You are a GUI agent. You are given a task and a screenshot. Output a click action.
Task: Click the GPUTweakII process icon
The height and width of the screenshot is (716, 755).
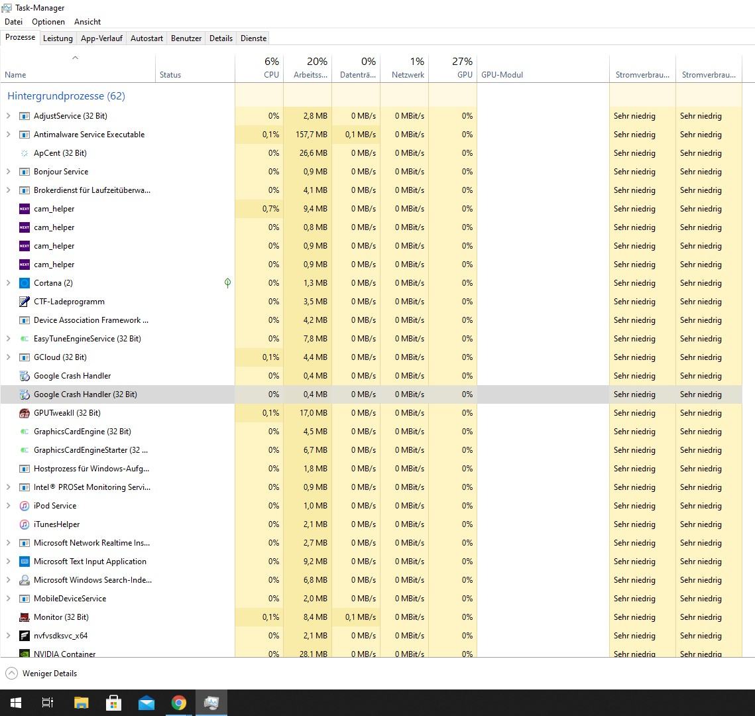click(24, 413)
